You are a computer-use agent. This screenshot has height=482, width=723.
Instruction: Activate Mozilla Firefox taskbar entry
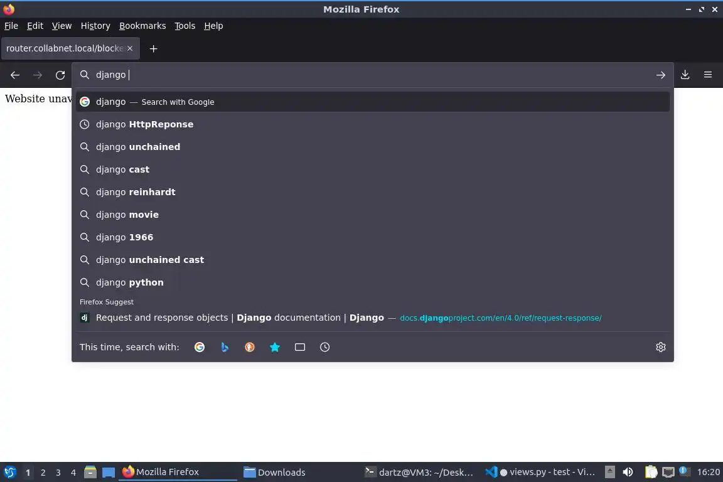point(178,472)
